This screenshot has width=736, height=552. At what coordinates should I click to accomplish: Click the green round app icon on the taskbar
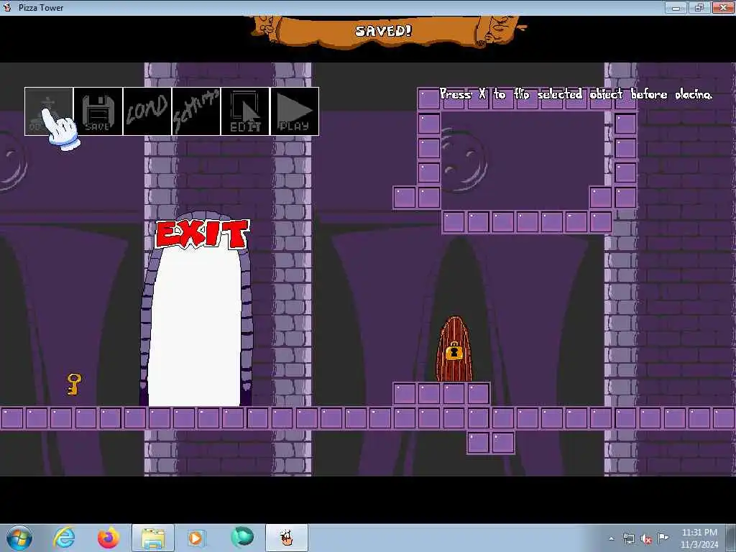point(242,538)
